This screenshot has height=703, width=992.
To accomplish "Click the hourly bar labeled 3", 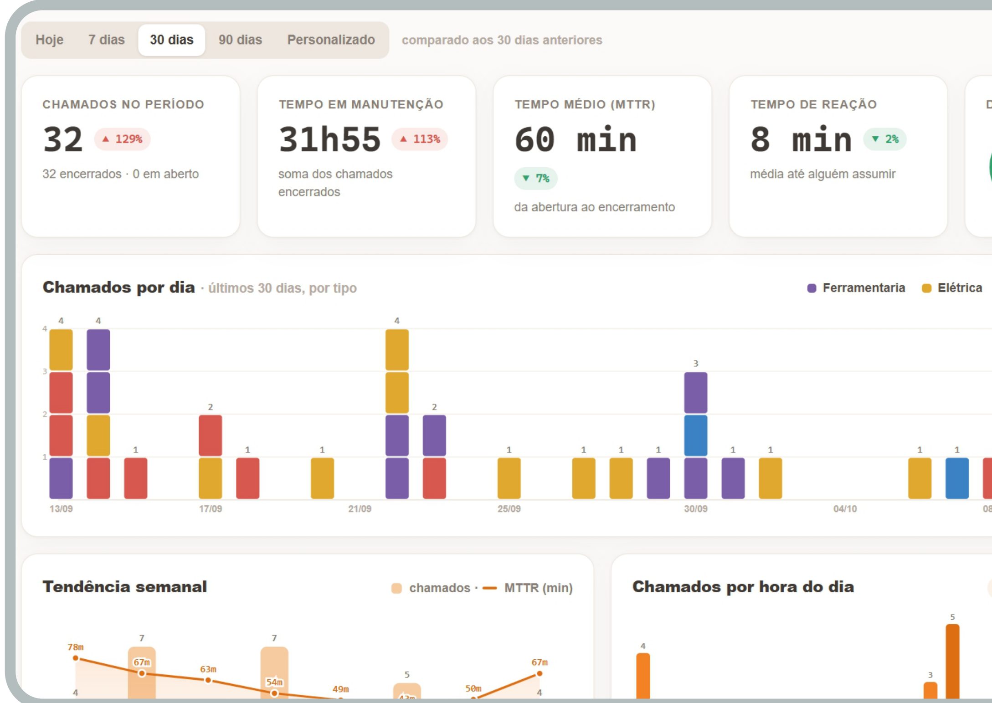I will tap(930, 691).
